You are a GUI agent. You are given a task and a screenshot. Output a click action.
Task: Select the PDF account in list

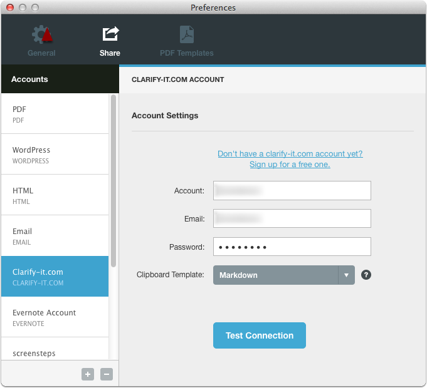[55, 114]
